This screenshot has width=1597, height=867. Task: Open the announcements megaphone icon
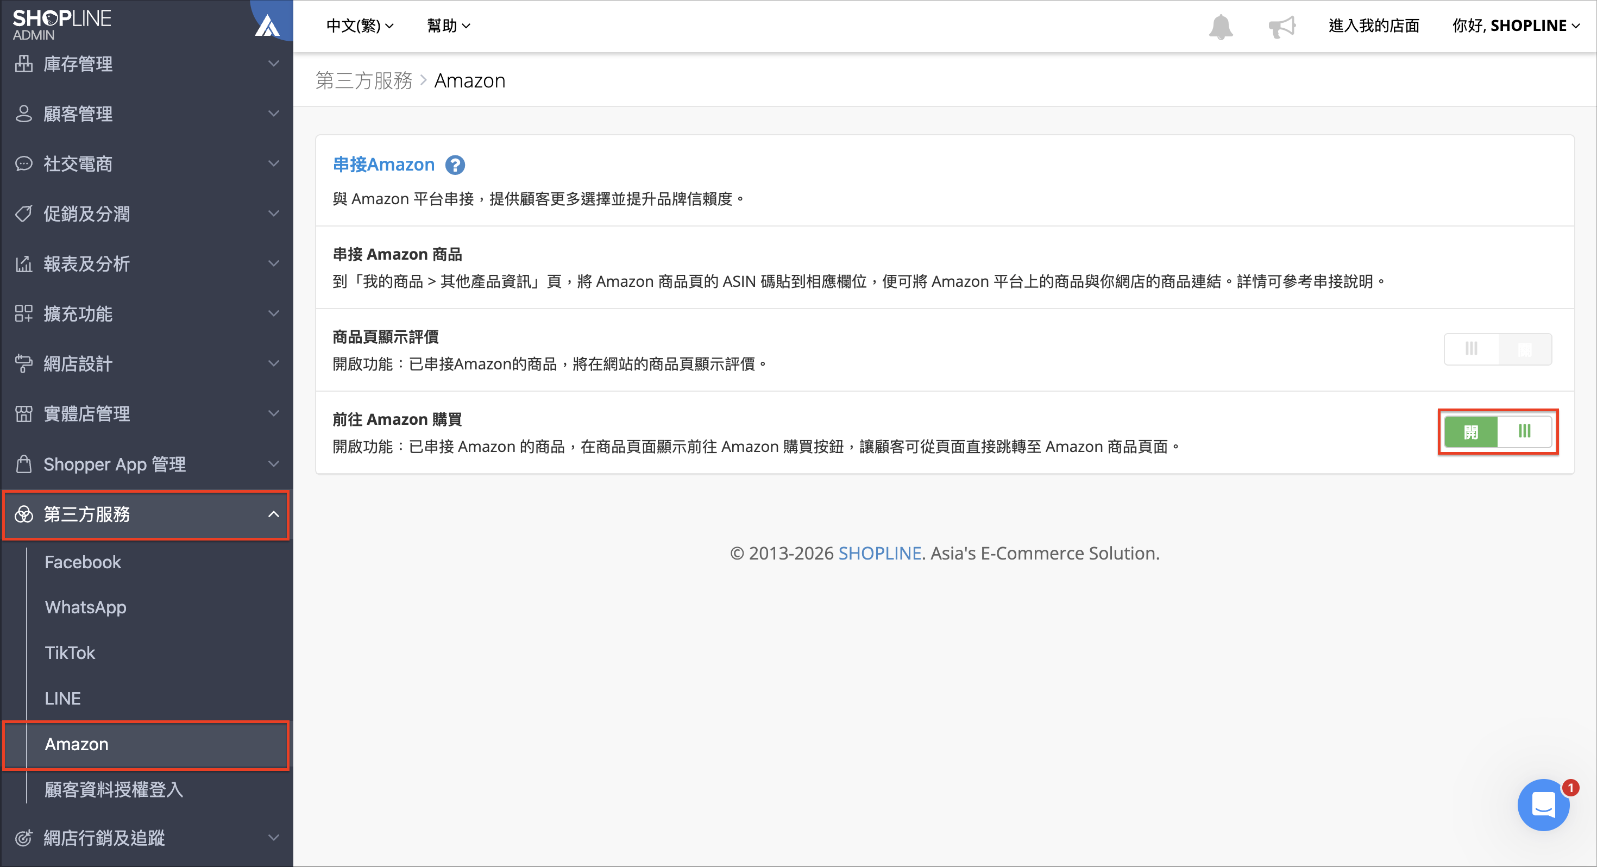(1282, 26)
